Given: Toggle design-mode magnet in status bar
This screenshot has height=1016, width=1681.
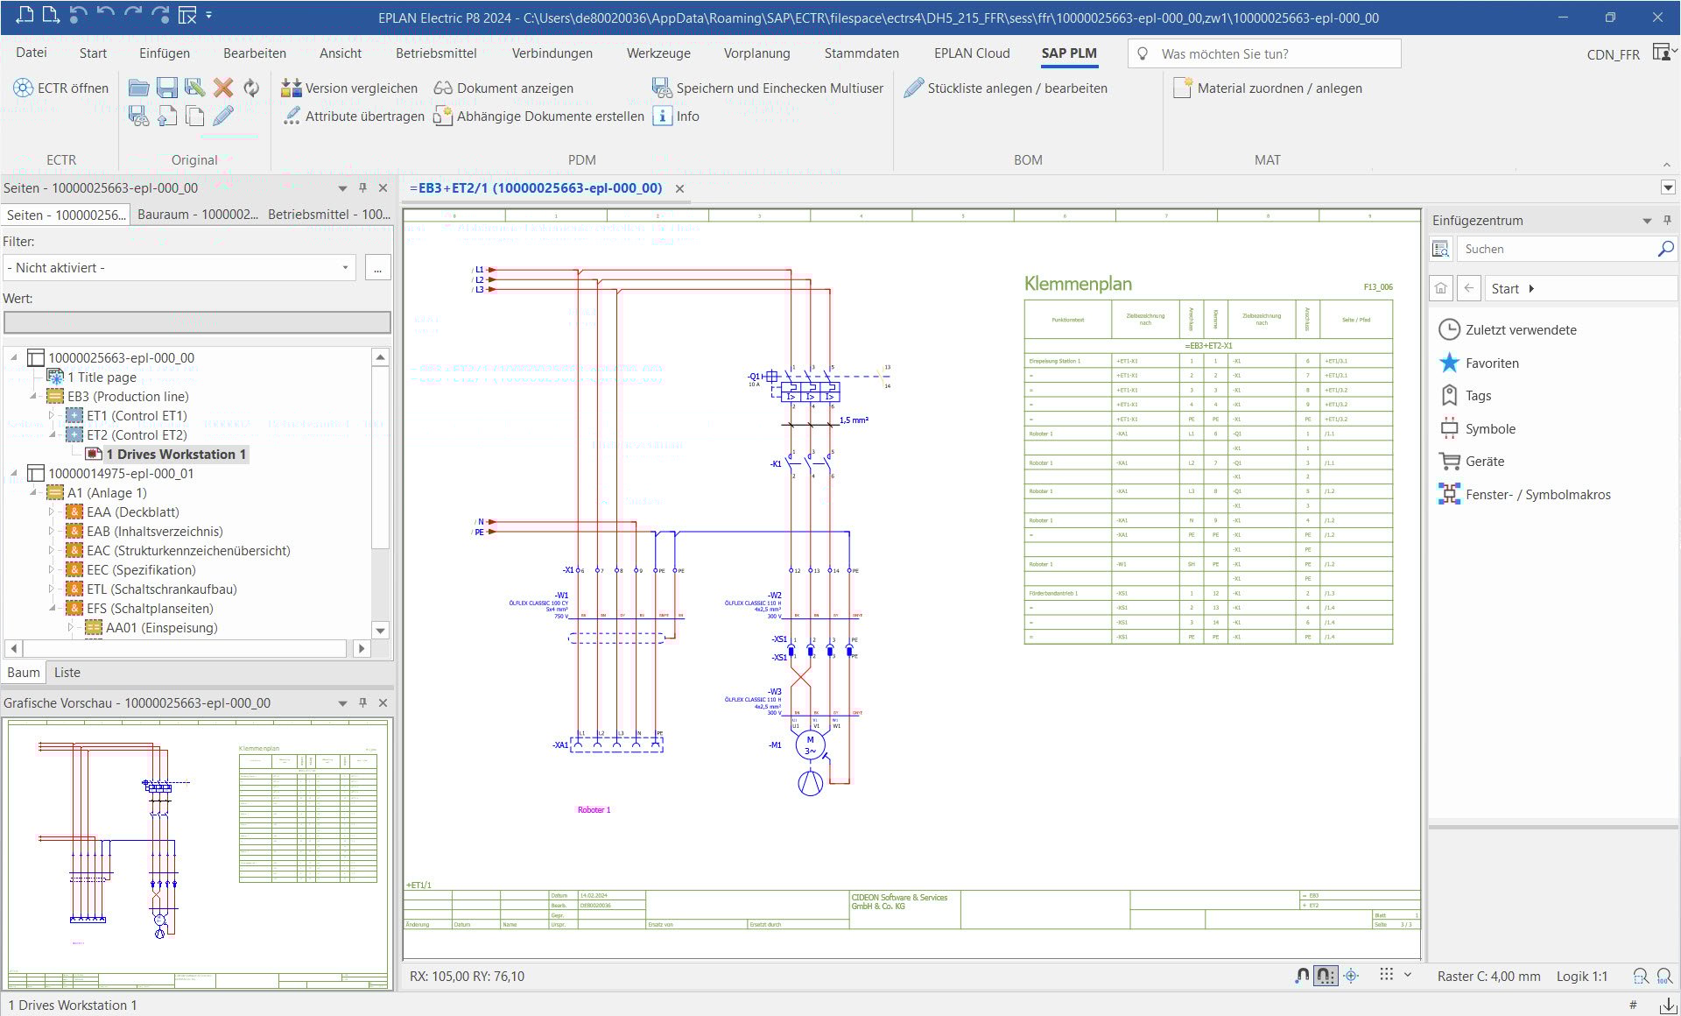Looking at the screenshot, I should (x=1302, y=976).
